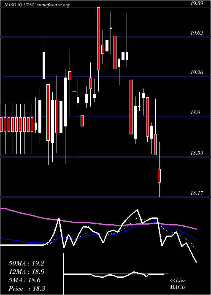This screenshot has width=211, height=295.
Task: Click the 12MA : 18.9 readout
Action: [x=26, y=272]
